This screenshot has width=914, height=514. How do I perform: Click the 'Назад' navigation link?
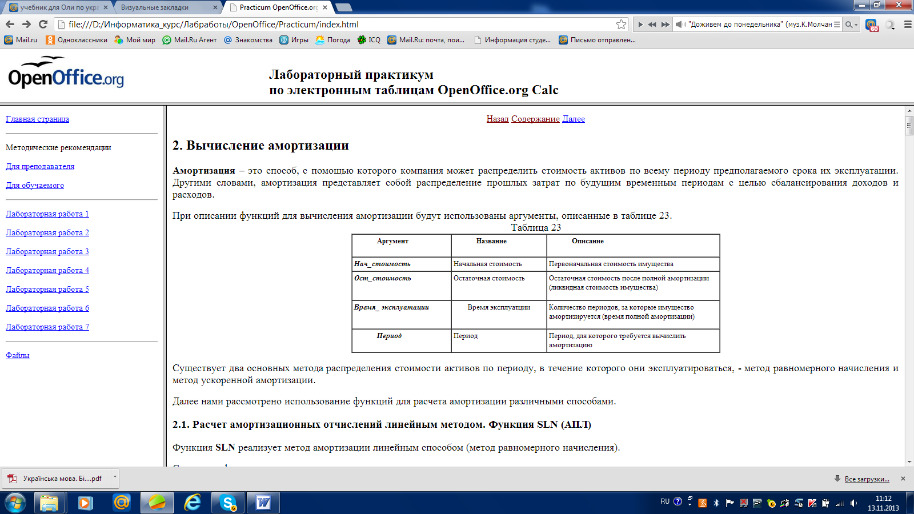click(498, 119)
